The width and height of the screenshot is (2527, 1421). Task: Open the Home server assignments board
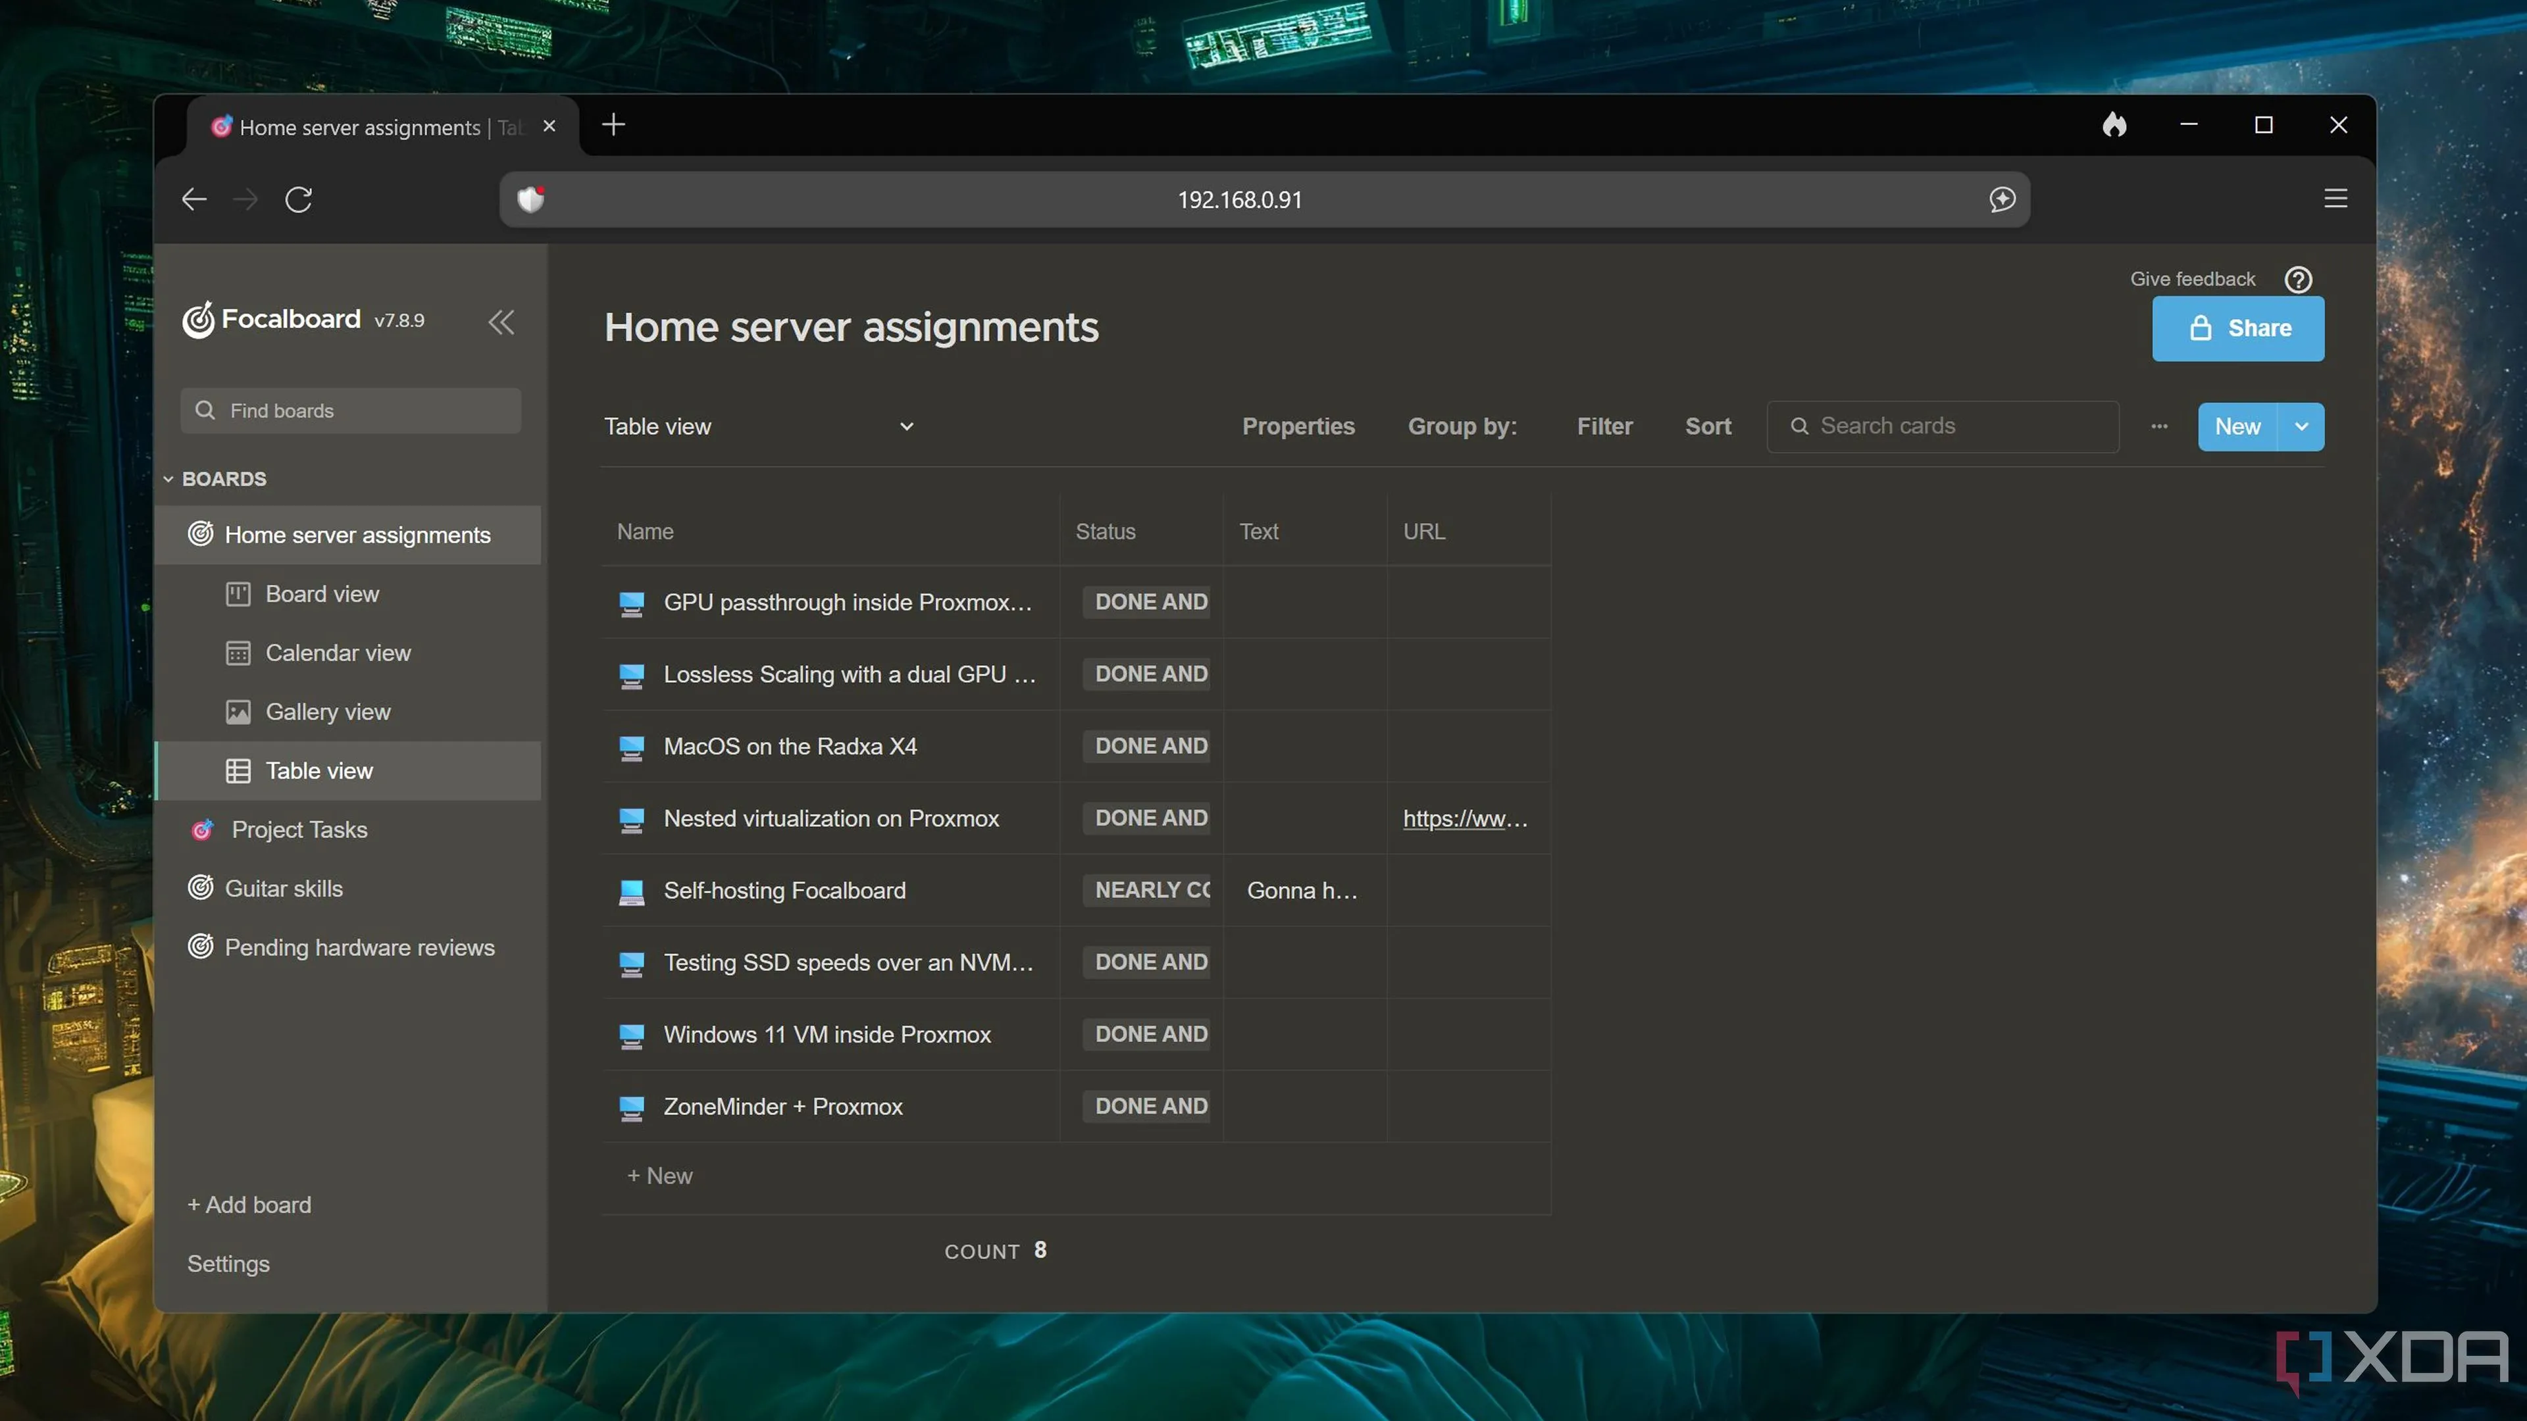[x=348, y=536]
